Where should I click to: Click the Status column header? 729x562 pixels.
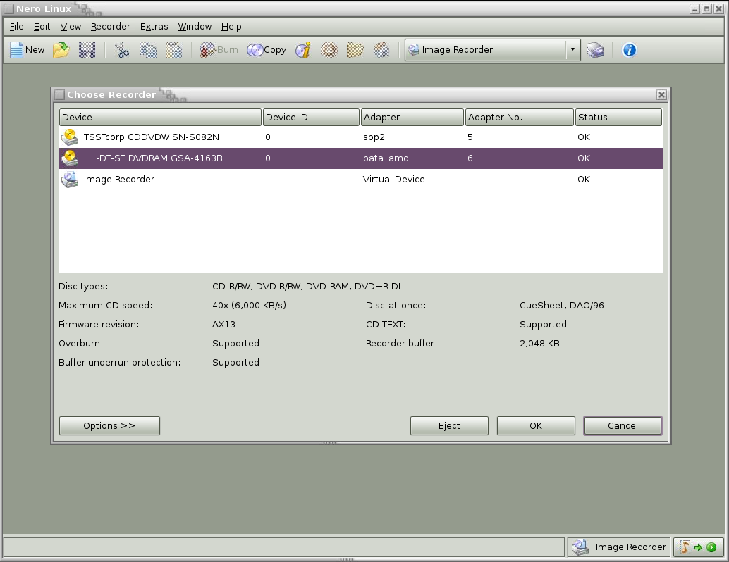[618, 117]
